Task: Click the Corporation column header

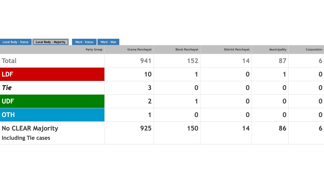Action: [x=314, y=50]
